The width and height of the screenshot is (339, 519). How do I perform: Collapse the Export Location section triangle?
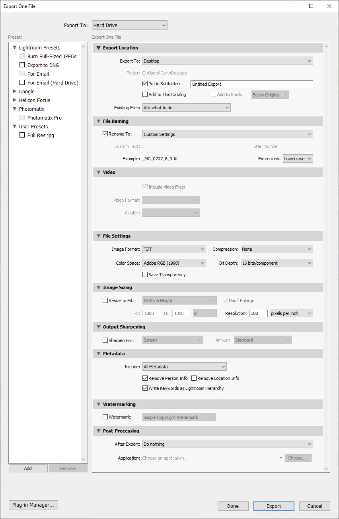99,48
